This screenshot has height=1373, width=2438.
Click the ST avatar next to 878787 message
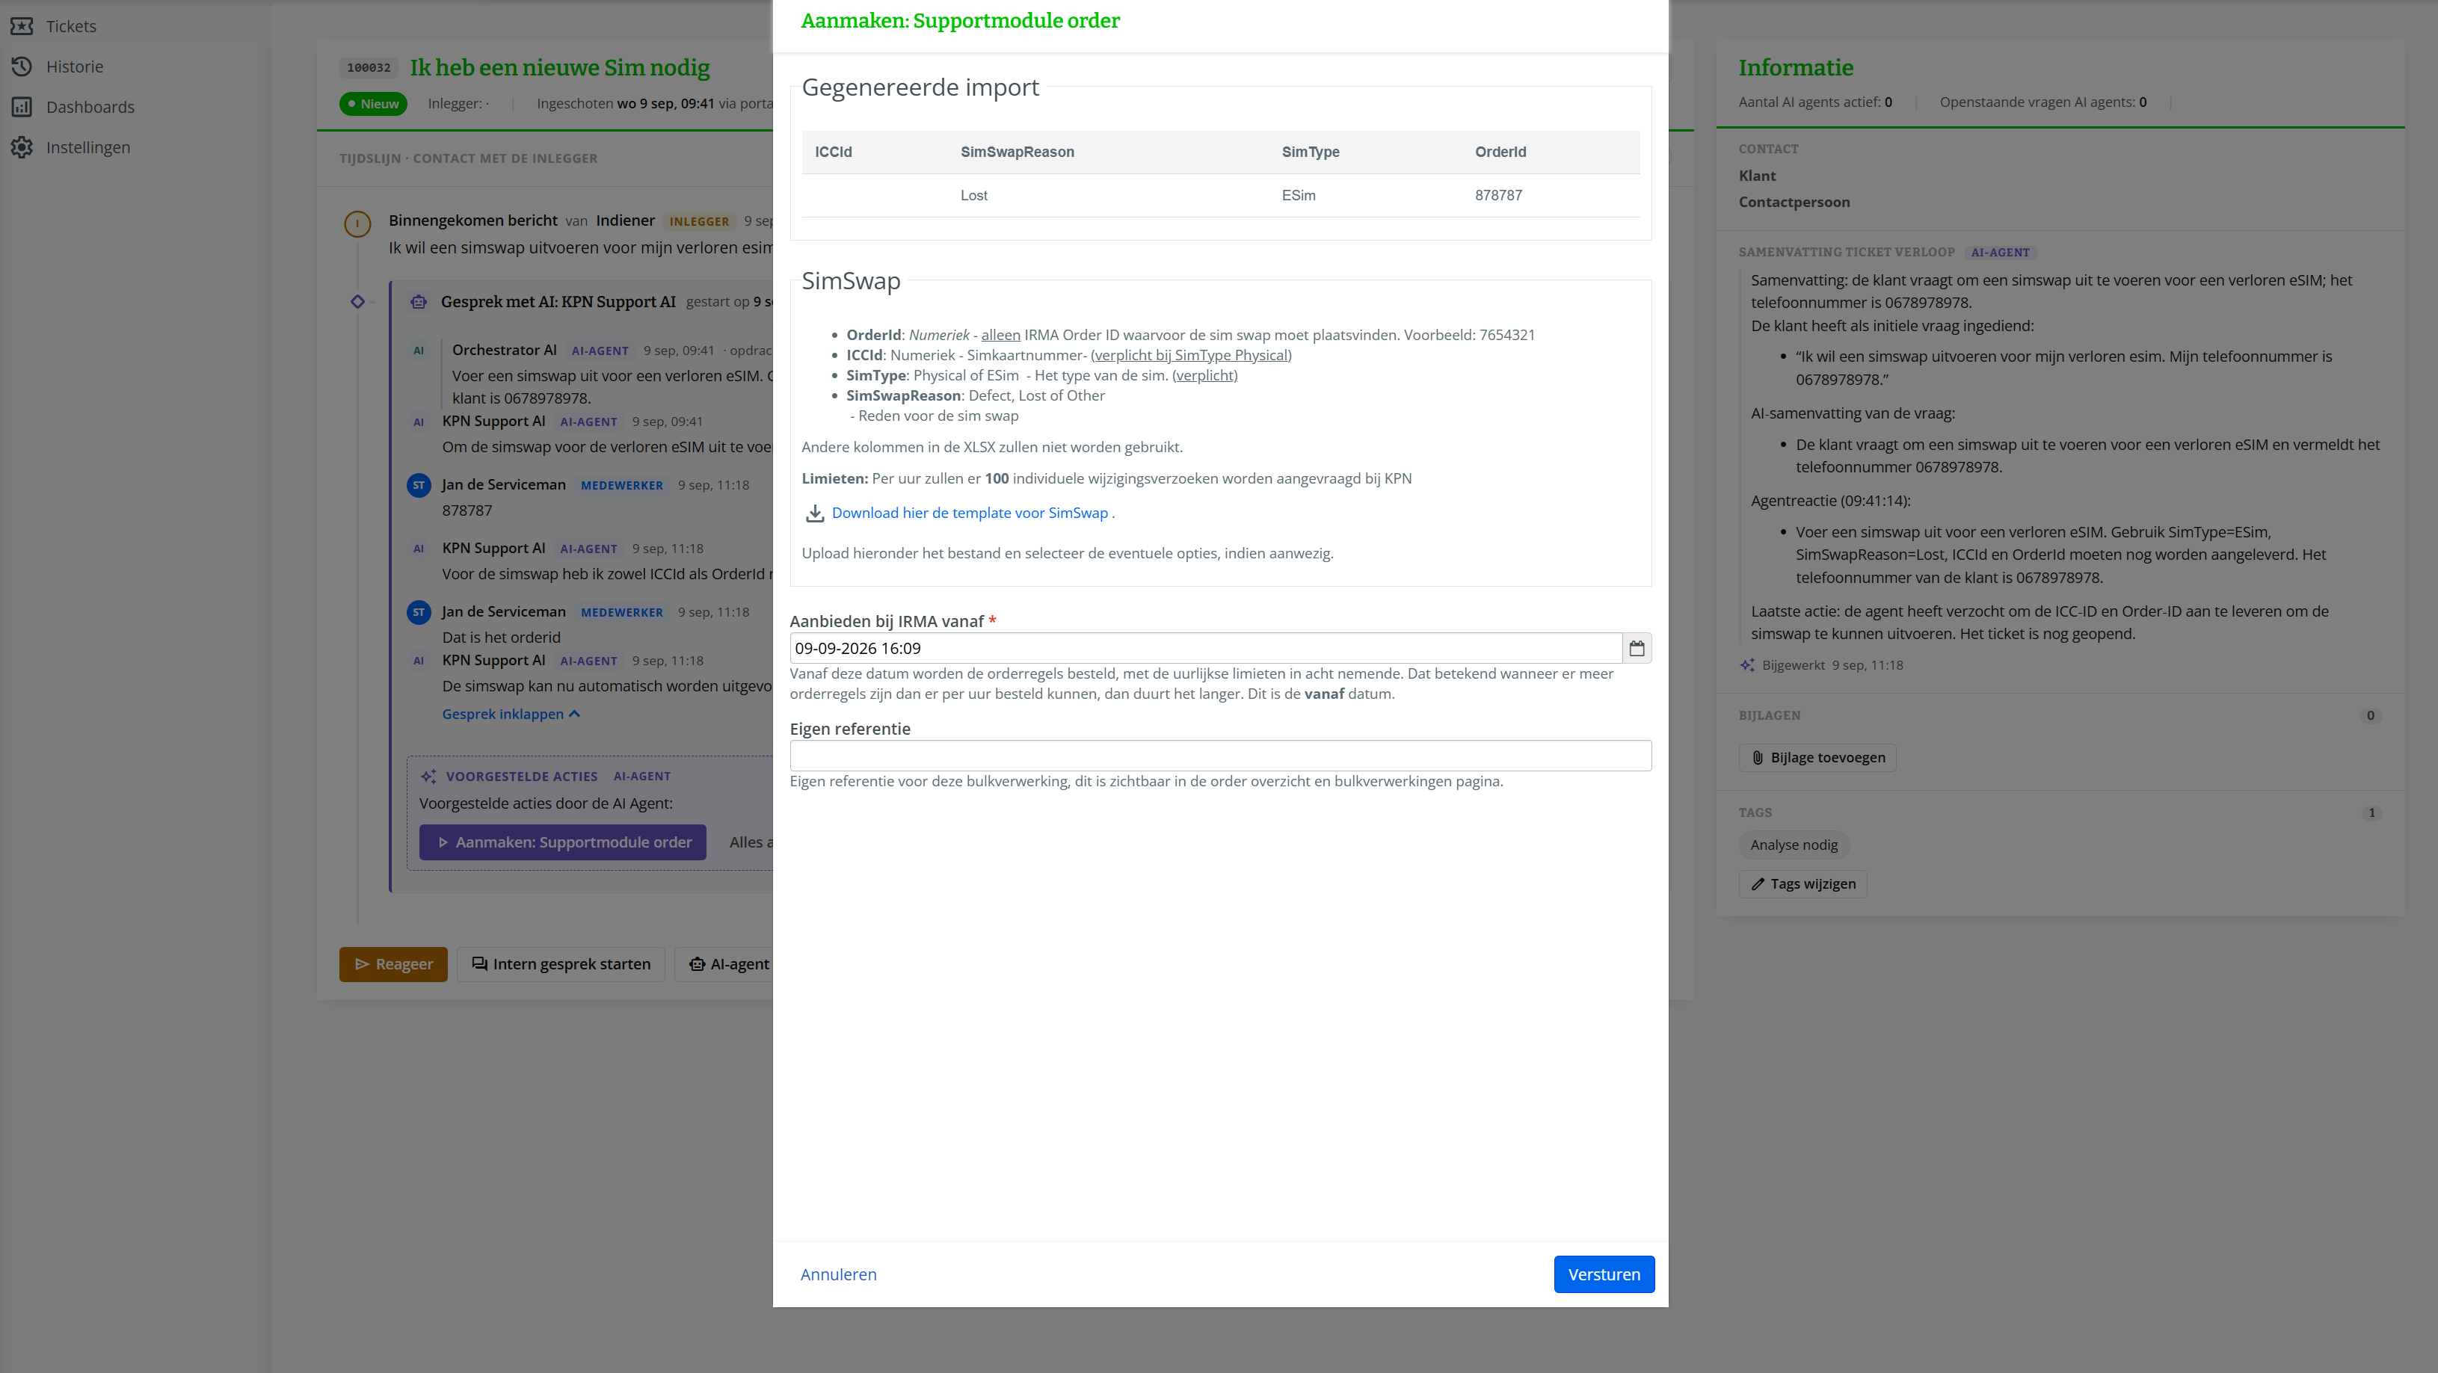click(x=419, y=485)
